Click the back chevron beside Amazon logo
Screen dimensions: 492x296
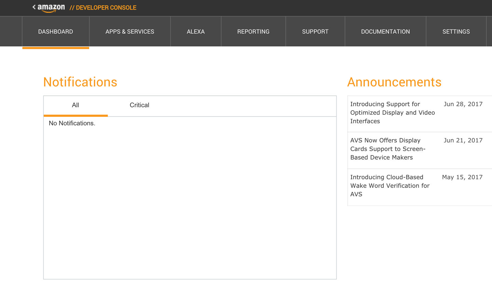pyautogui.click(x=34, y=7)
